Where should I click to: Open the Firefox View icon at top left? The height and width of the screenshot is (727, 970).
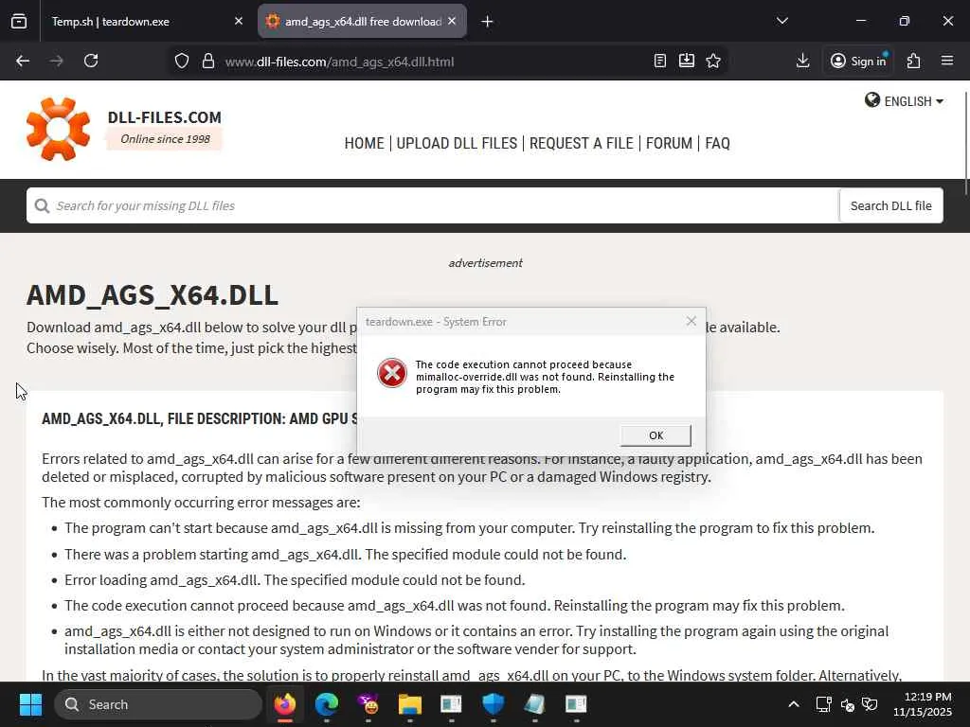coord(19,21)
